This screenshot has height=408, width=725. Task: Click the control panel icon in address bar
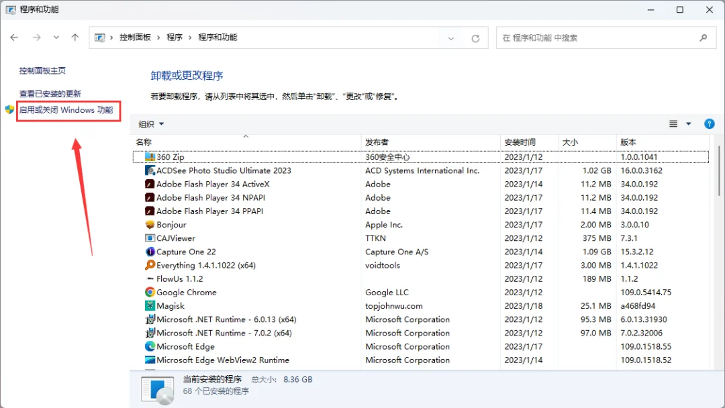click(99, 38)
